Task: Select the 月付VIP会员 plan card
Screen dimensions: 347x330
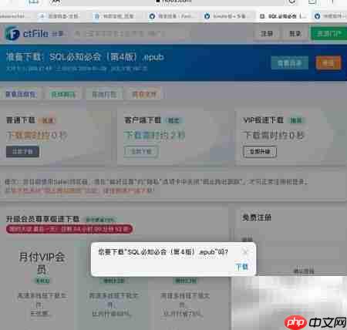Action: [42, 285]
